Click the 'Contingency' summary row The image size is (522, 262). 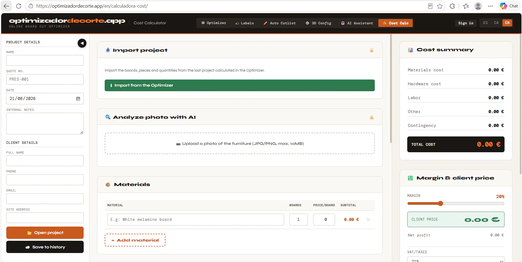456,126
